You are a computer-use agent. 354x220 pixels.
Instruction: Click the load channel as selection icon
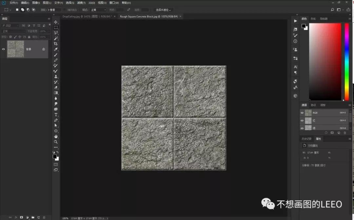(x=326, y=133)
